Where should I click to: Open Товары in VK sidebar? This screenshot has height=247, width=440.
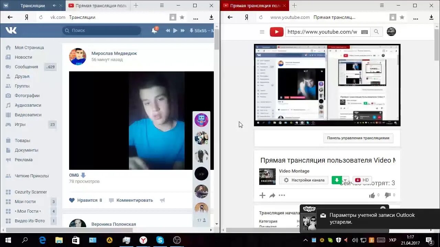(x=22, y=141)
